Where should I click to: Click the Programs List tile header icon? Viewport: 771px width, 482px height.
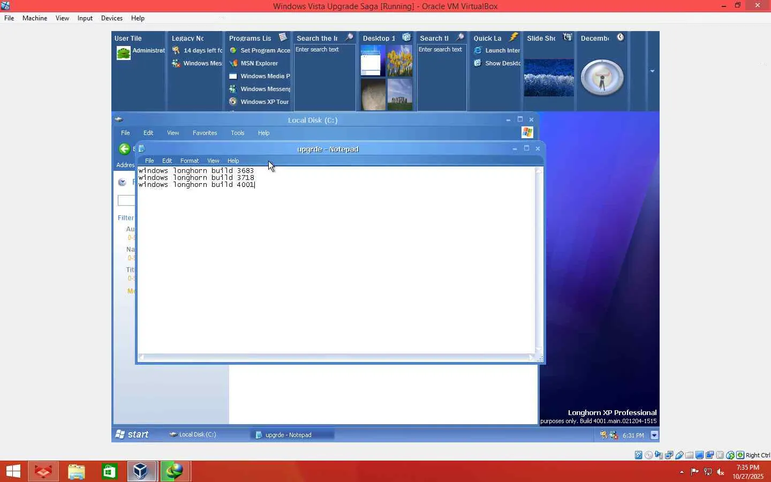[x=283, y=37]
